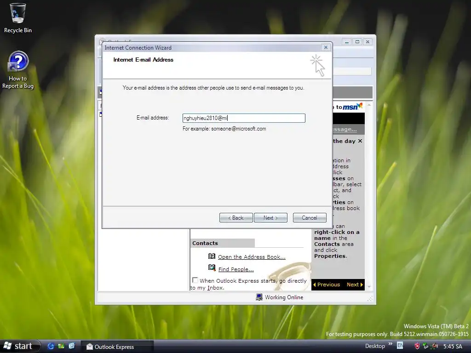This screenshot has height=353, width=471.
Task: Open the Desktop toolbar label in the taskbar
Action: click(375, 346)
